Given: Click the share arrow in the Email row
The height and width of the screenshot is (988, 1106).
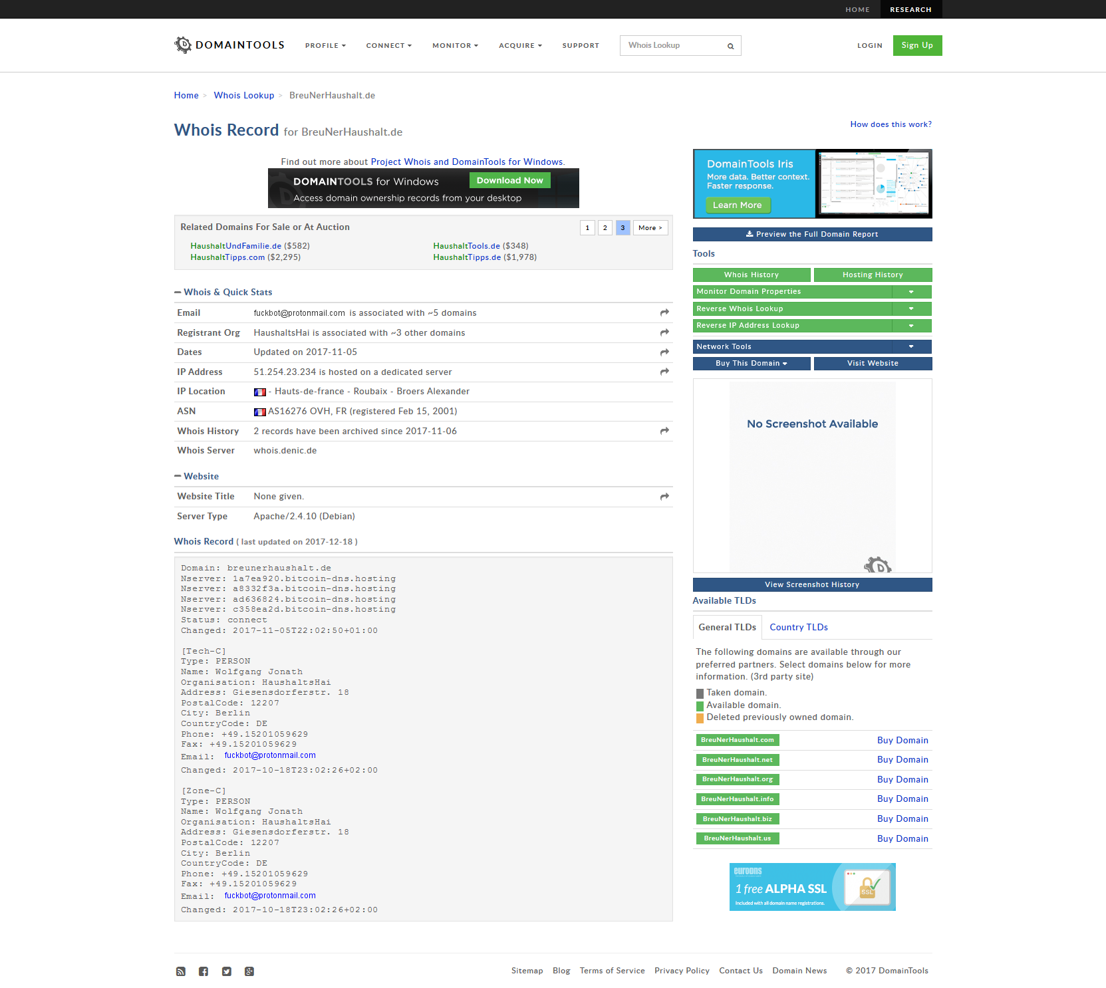Looking at the screenshot, I should (664, 312).
